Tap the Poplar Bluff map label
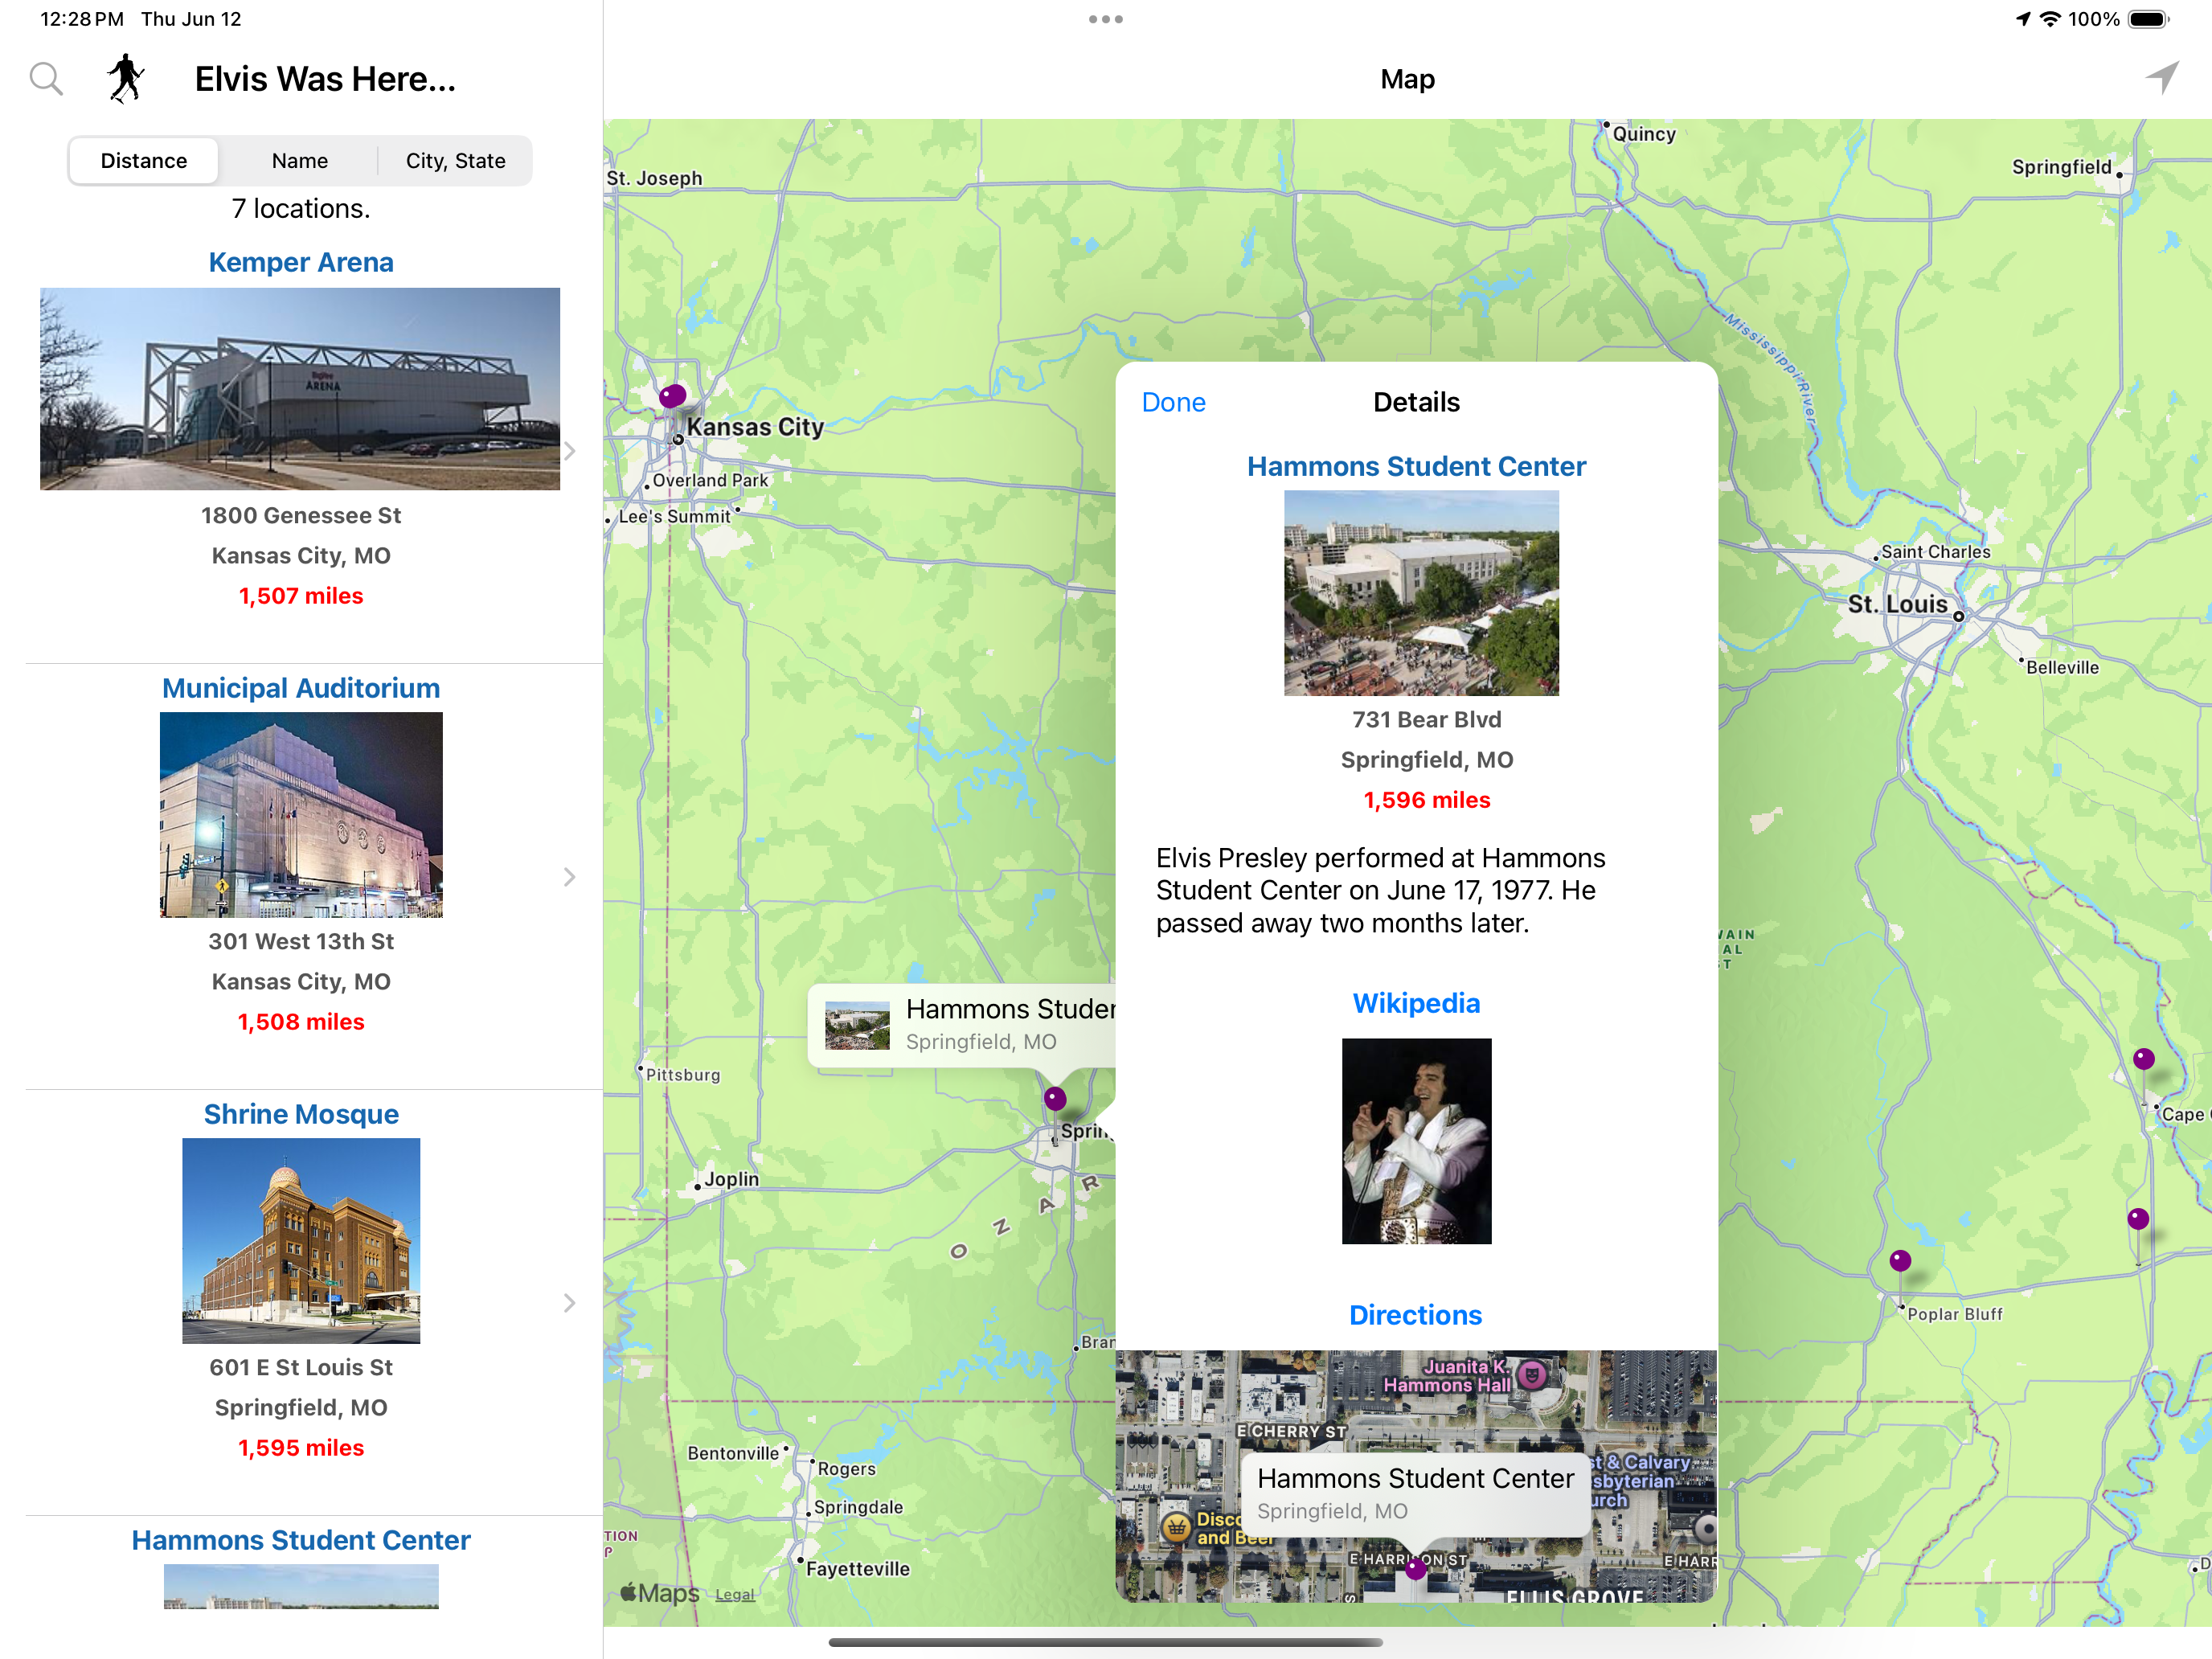Viewport: 2212px width, 1659px height. pos(1954,1314)
